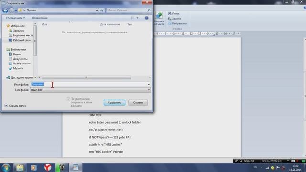Create a folder with Новая папка
Image resolution: width=306 pixels, height=172 pixels.
[x=40, y=18]
